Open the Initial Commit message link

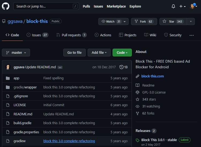(54, 105)
